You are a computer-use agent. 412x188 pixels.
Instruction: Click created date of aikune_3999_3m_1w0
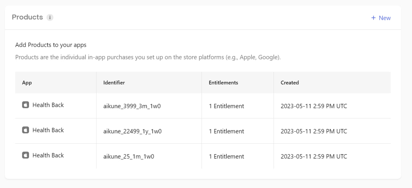click(314, 106)
